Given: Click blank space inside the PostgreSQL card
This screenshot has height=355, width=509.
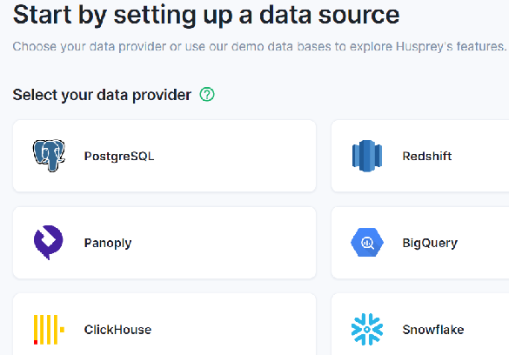Looking at the screenshot, I should pos(234,156).
